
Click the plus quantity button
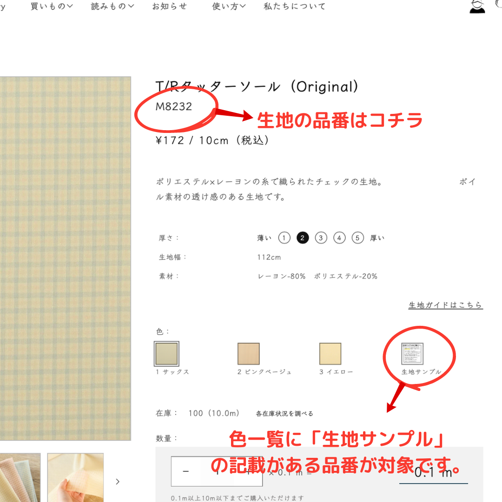click(x=248, y=471)
